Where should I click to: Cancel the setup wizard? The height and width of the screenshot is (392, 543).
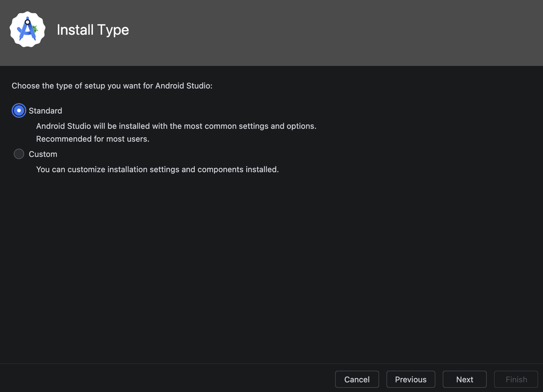357,379
